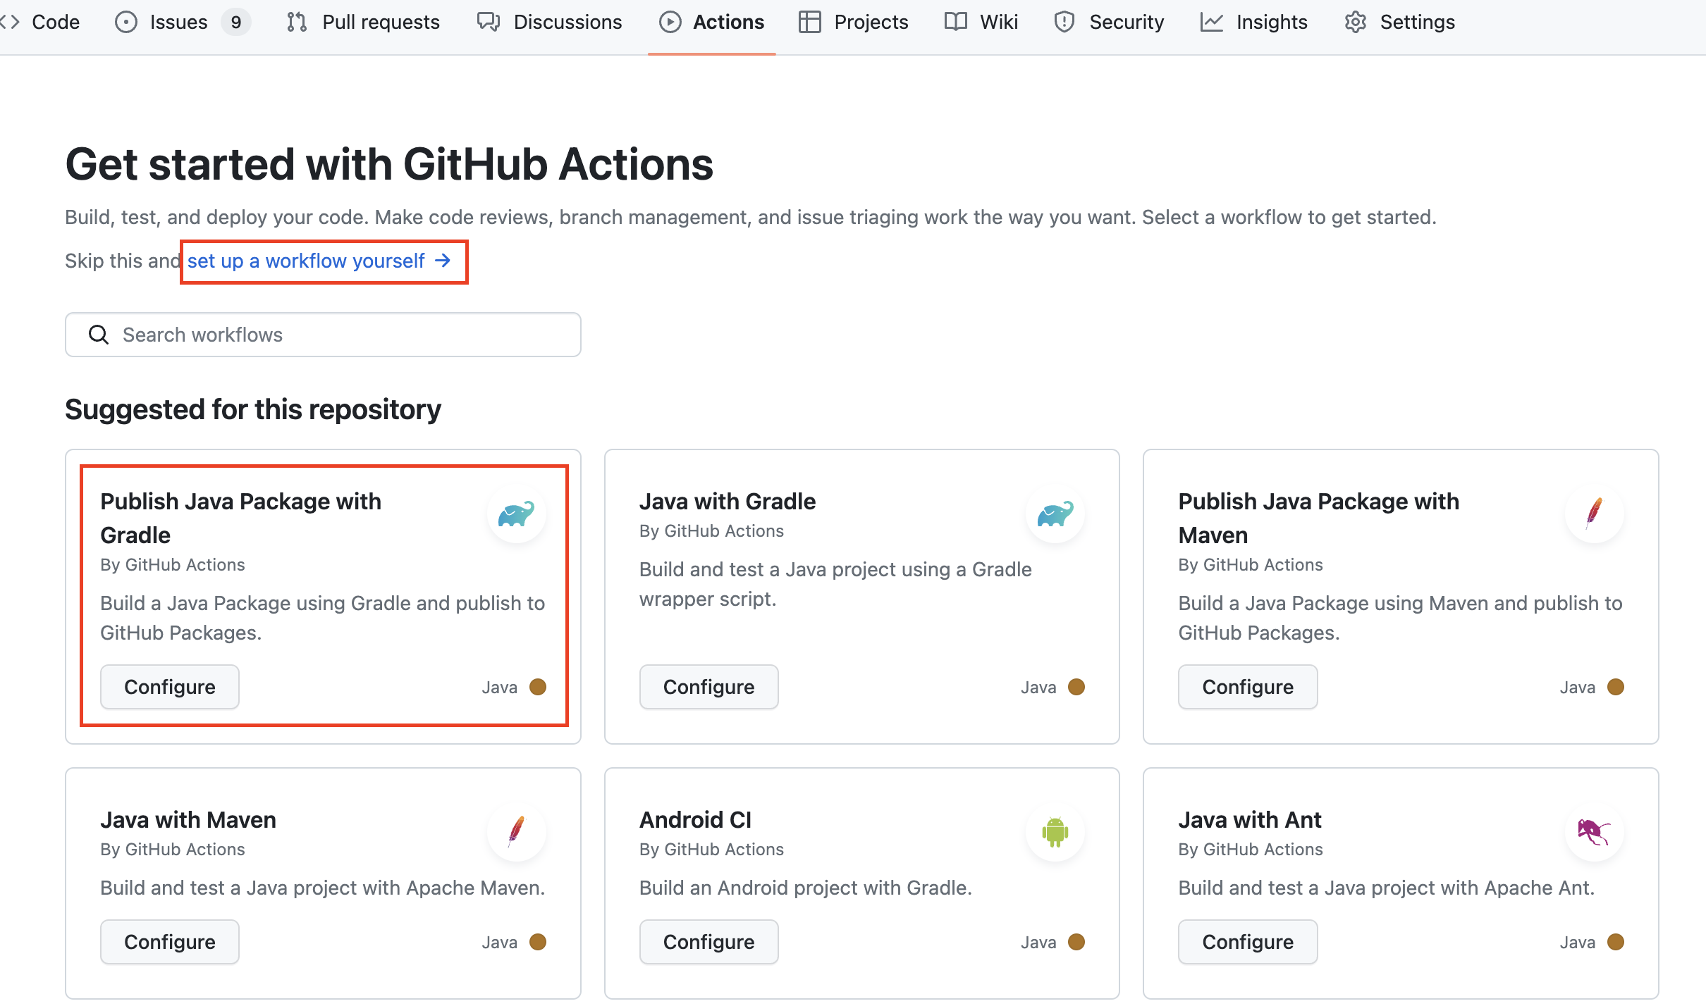Click Gradle elephant icon on Publish Java Package card
1706x1006 pixels.
pyautogui.click(x=516, y=514)
